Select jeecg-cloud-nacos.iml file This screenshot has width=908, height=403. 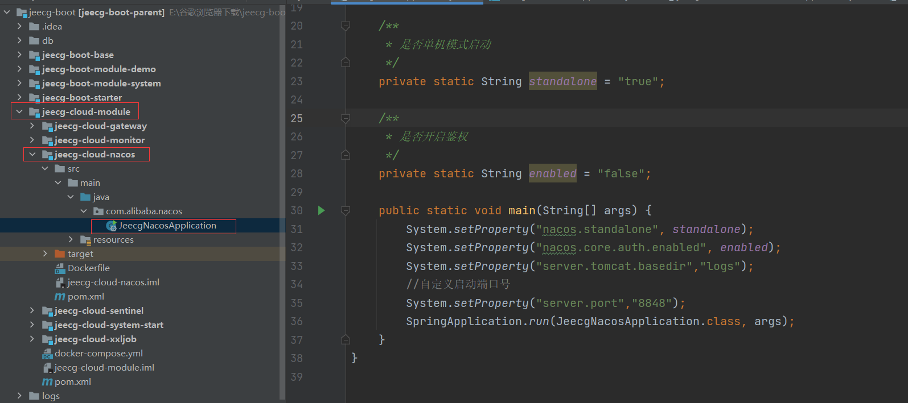(x=113, y=282)
